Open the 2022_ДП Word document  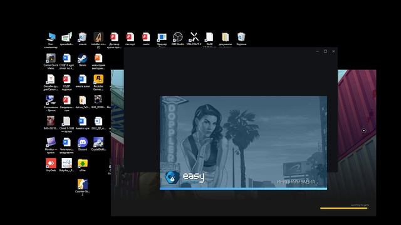(x=98, y=123)
